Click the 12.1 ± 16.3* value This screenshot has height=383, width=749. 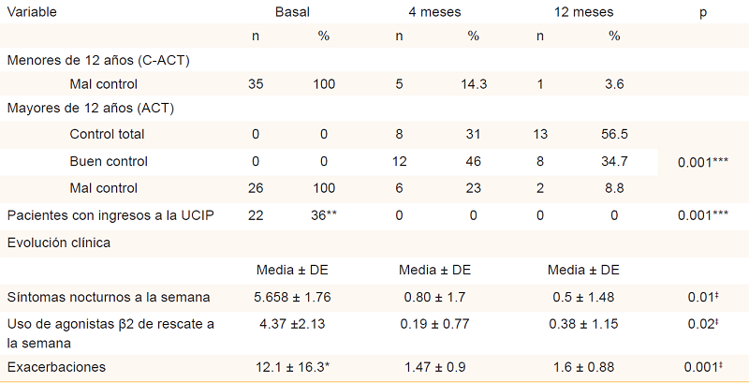pos(292,365)
